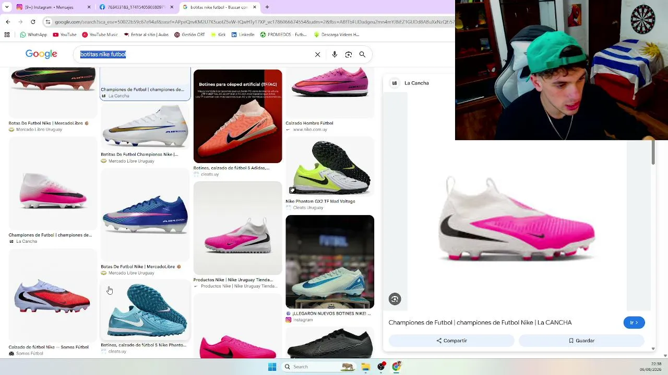Open OBS Studio from the taskbar
Screen dimensions: 668x375
point(381,367)
